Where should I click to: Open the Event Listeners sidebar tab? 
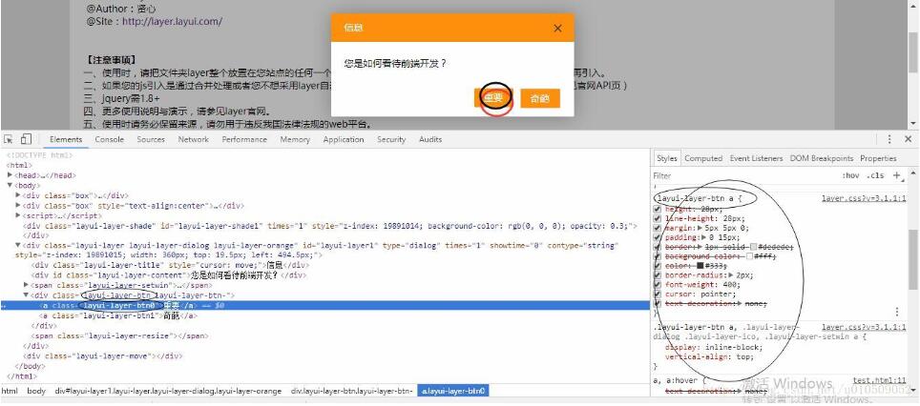pos(756,158)
